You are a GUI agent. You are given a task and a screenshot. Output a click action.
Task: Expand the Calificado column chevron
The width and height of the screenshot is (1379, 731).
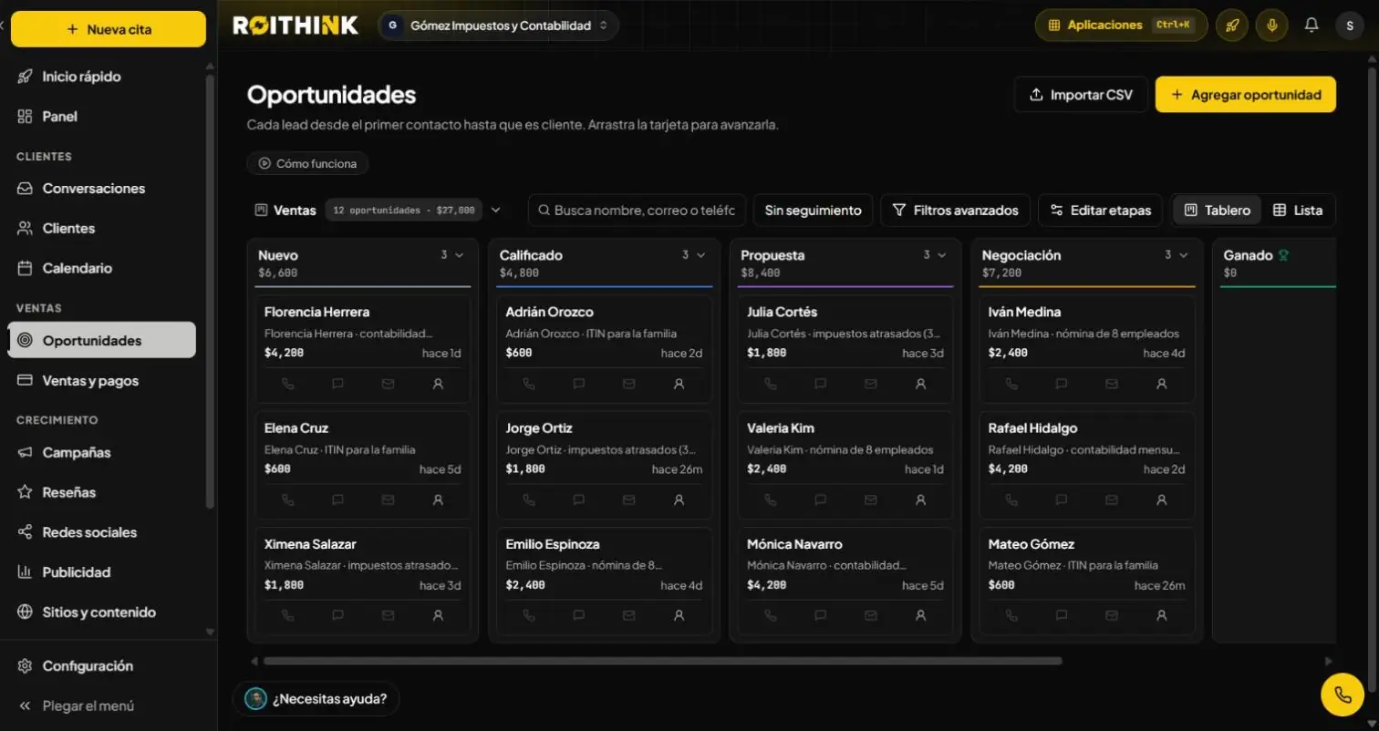coord(700,255)
